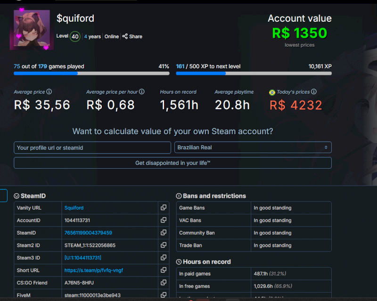Copy the SteamID row value
The image size is (377, 301).
(164, 233)
